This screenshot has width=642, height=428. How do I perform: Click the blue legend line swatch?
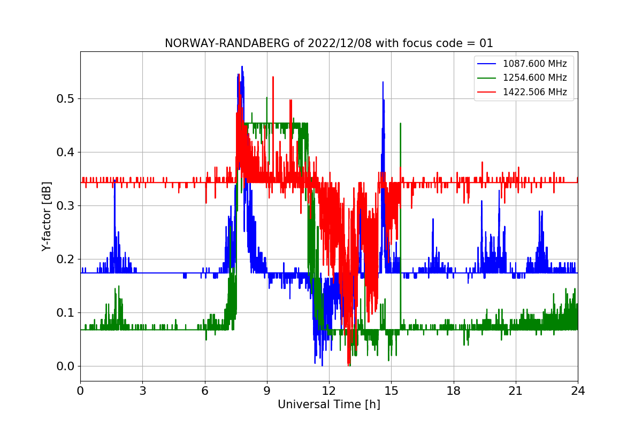pyautogui.click(x=487, y=64)
